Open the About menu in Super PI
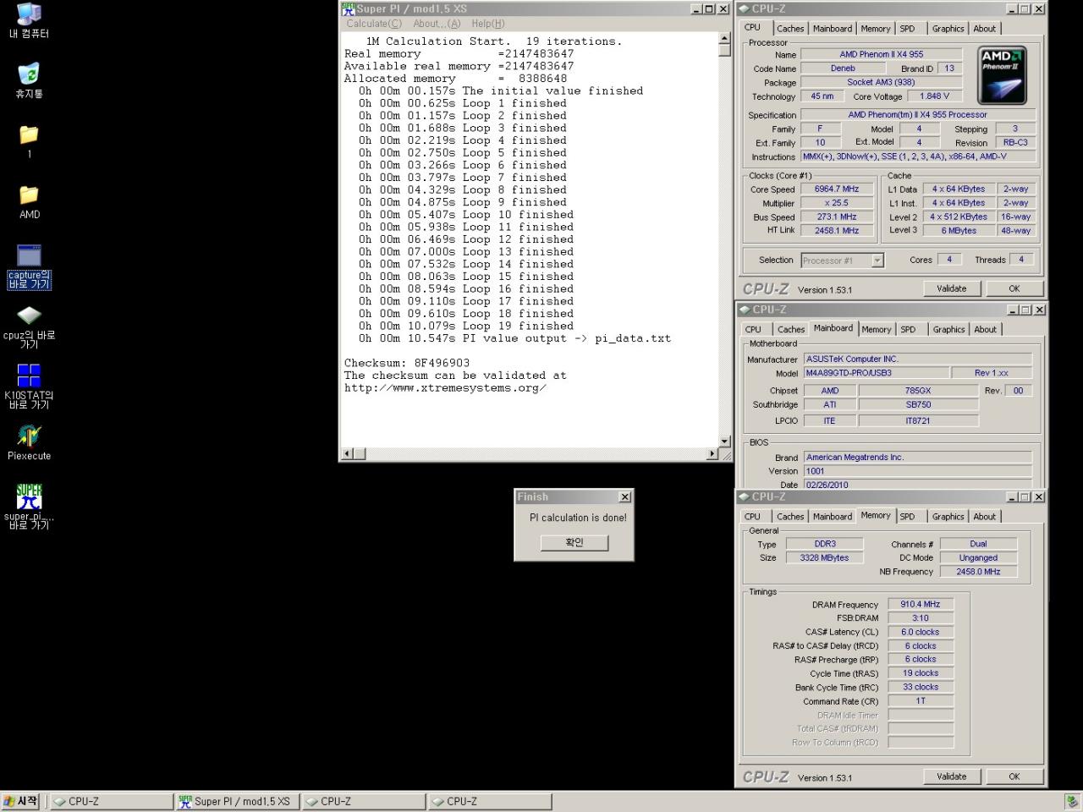Image resolution: width=1083 pixels, height=812 pixels. 437,24
